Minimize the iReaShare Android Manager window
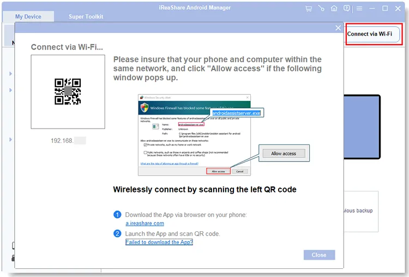The height and width of the screenshot is (277, 409). pyautogui.click(x=372, y=9)
